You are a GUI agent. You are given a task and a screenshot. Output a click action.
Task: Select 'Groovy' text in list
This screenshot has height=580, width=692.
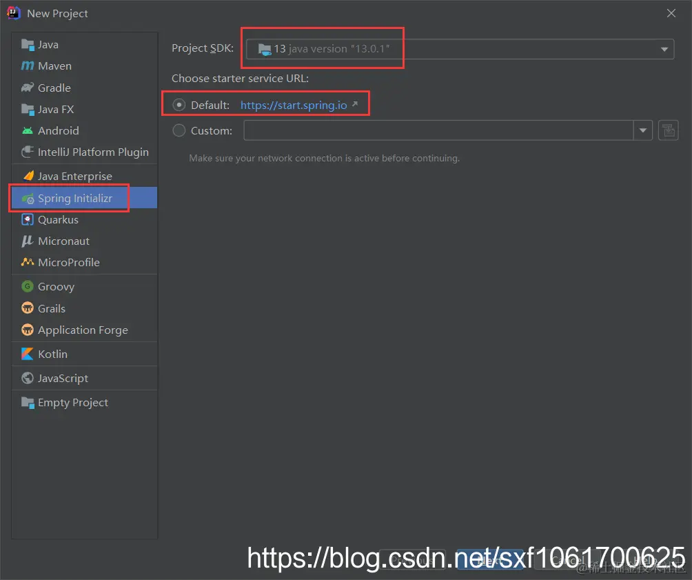click(56, 287)
